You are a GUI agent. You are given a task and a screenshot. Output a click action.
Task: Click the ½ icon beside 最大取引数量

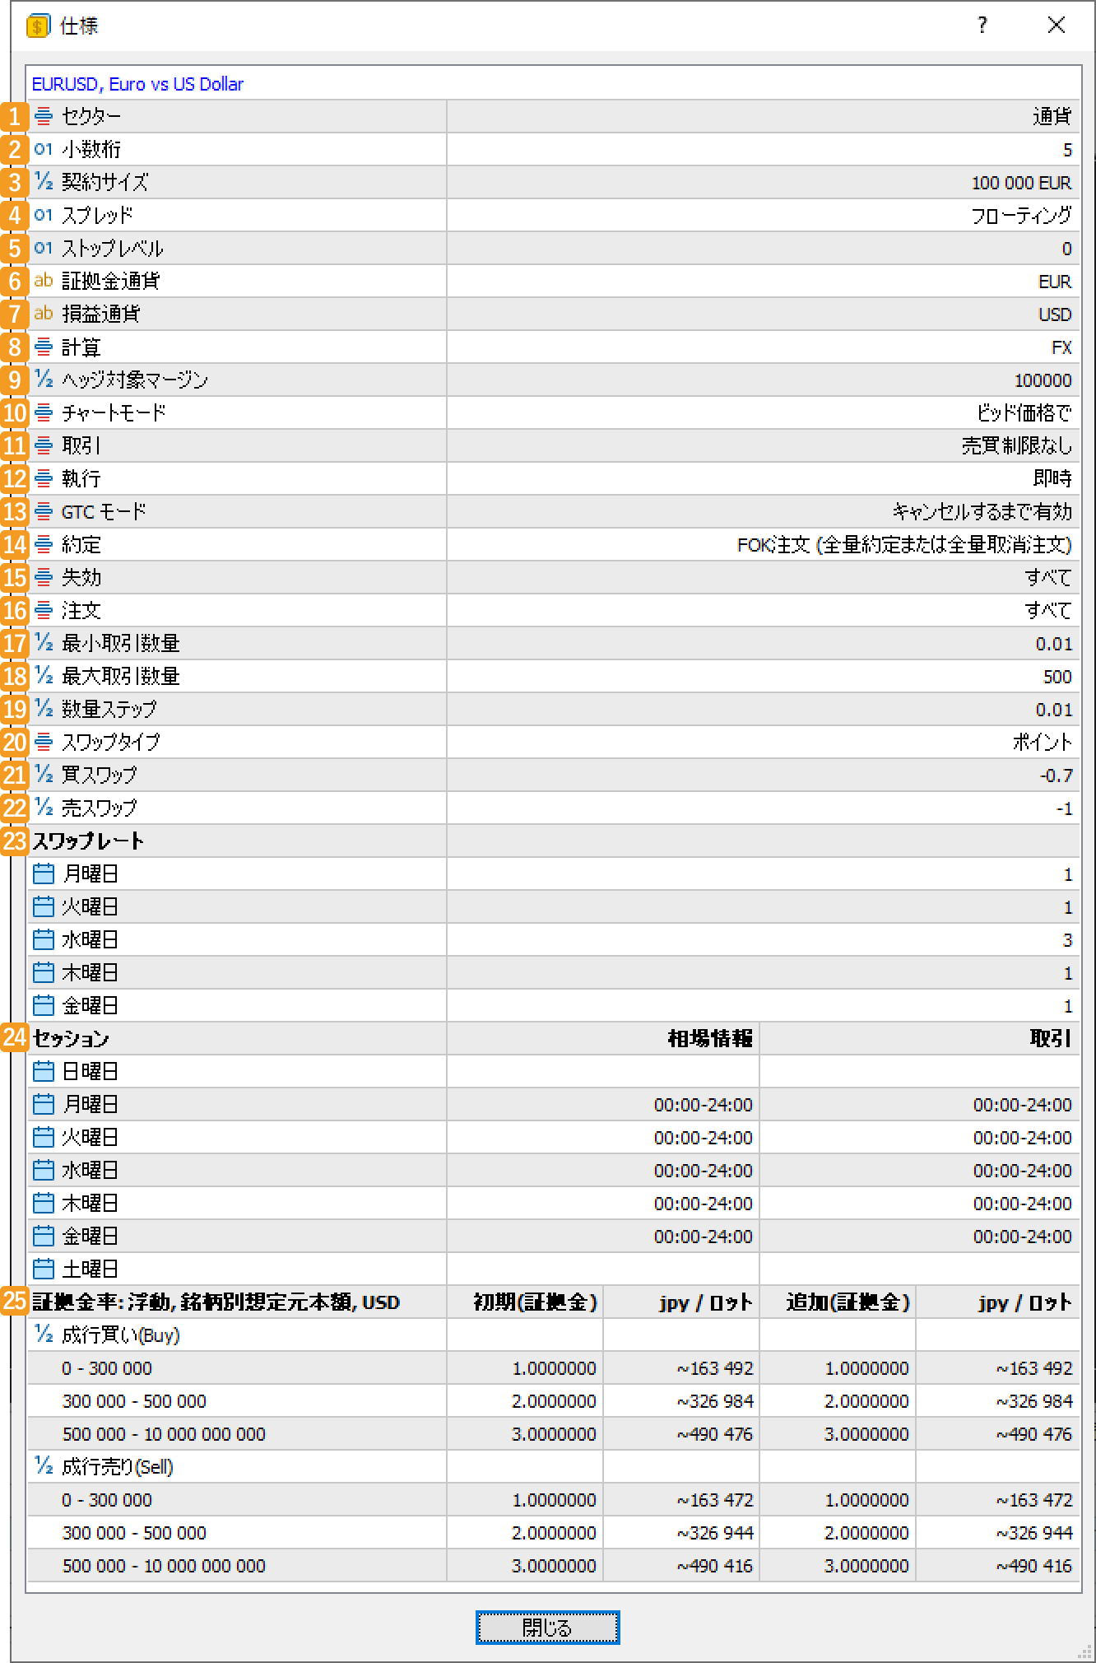click(44, 676)
